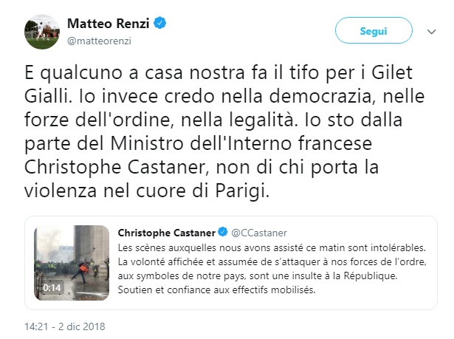The image size is (454, 339).
Task: Click the 0:14 video duration badge
Action: coord(52,287)
